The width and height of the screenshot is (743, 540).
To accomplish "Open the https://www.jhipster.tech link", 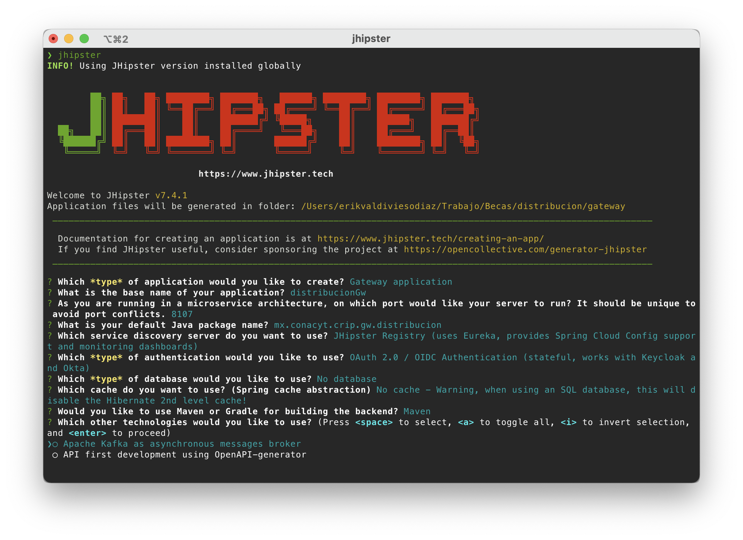I will point(266,174).
